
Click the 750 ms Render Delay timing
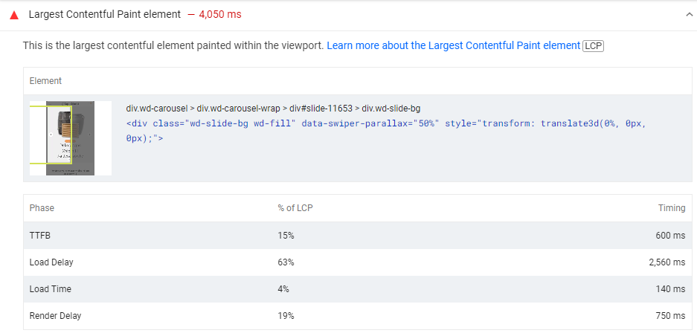click(x=670, y=316)
